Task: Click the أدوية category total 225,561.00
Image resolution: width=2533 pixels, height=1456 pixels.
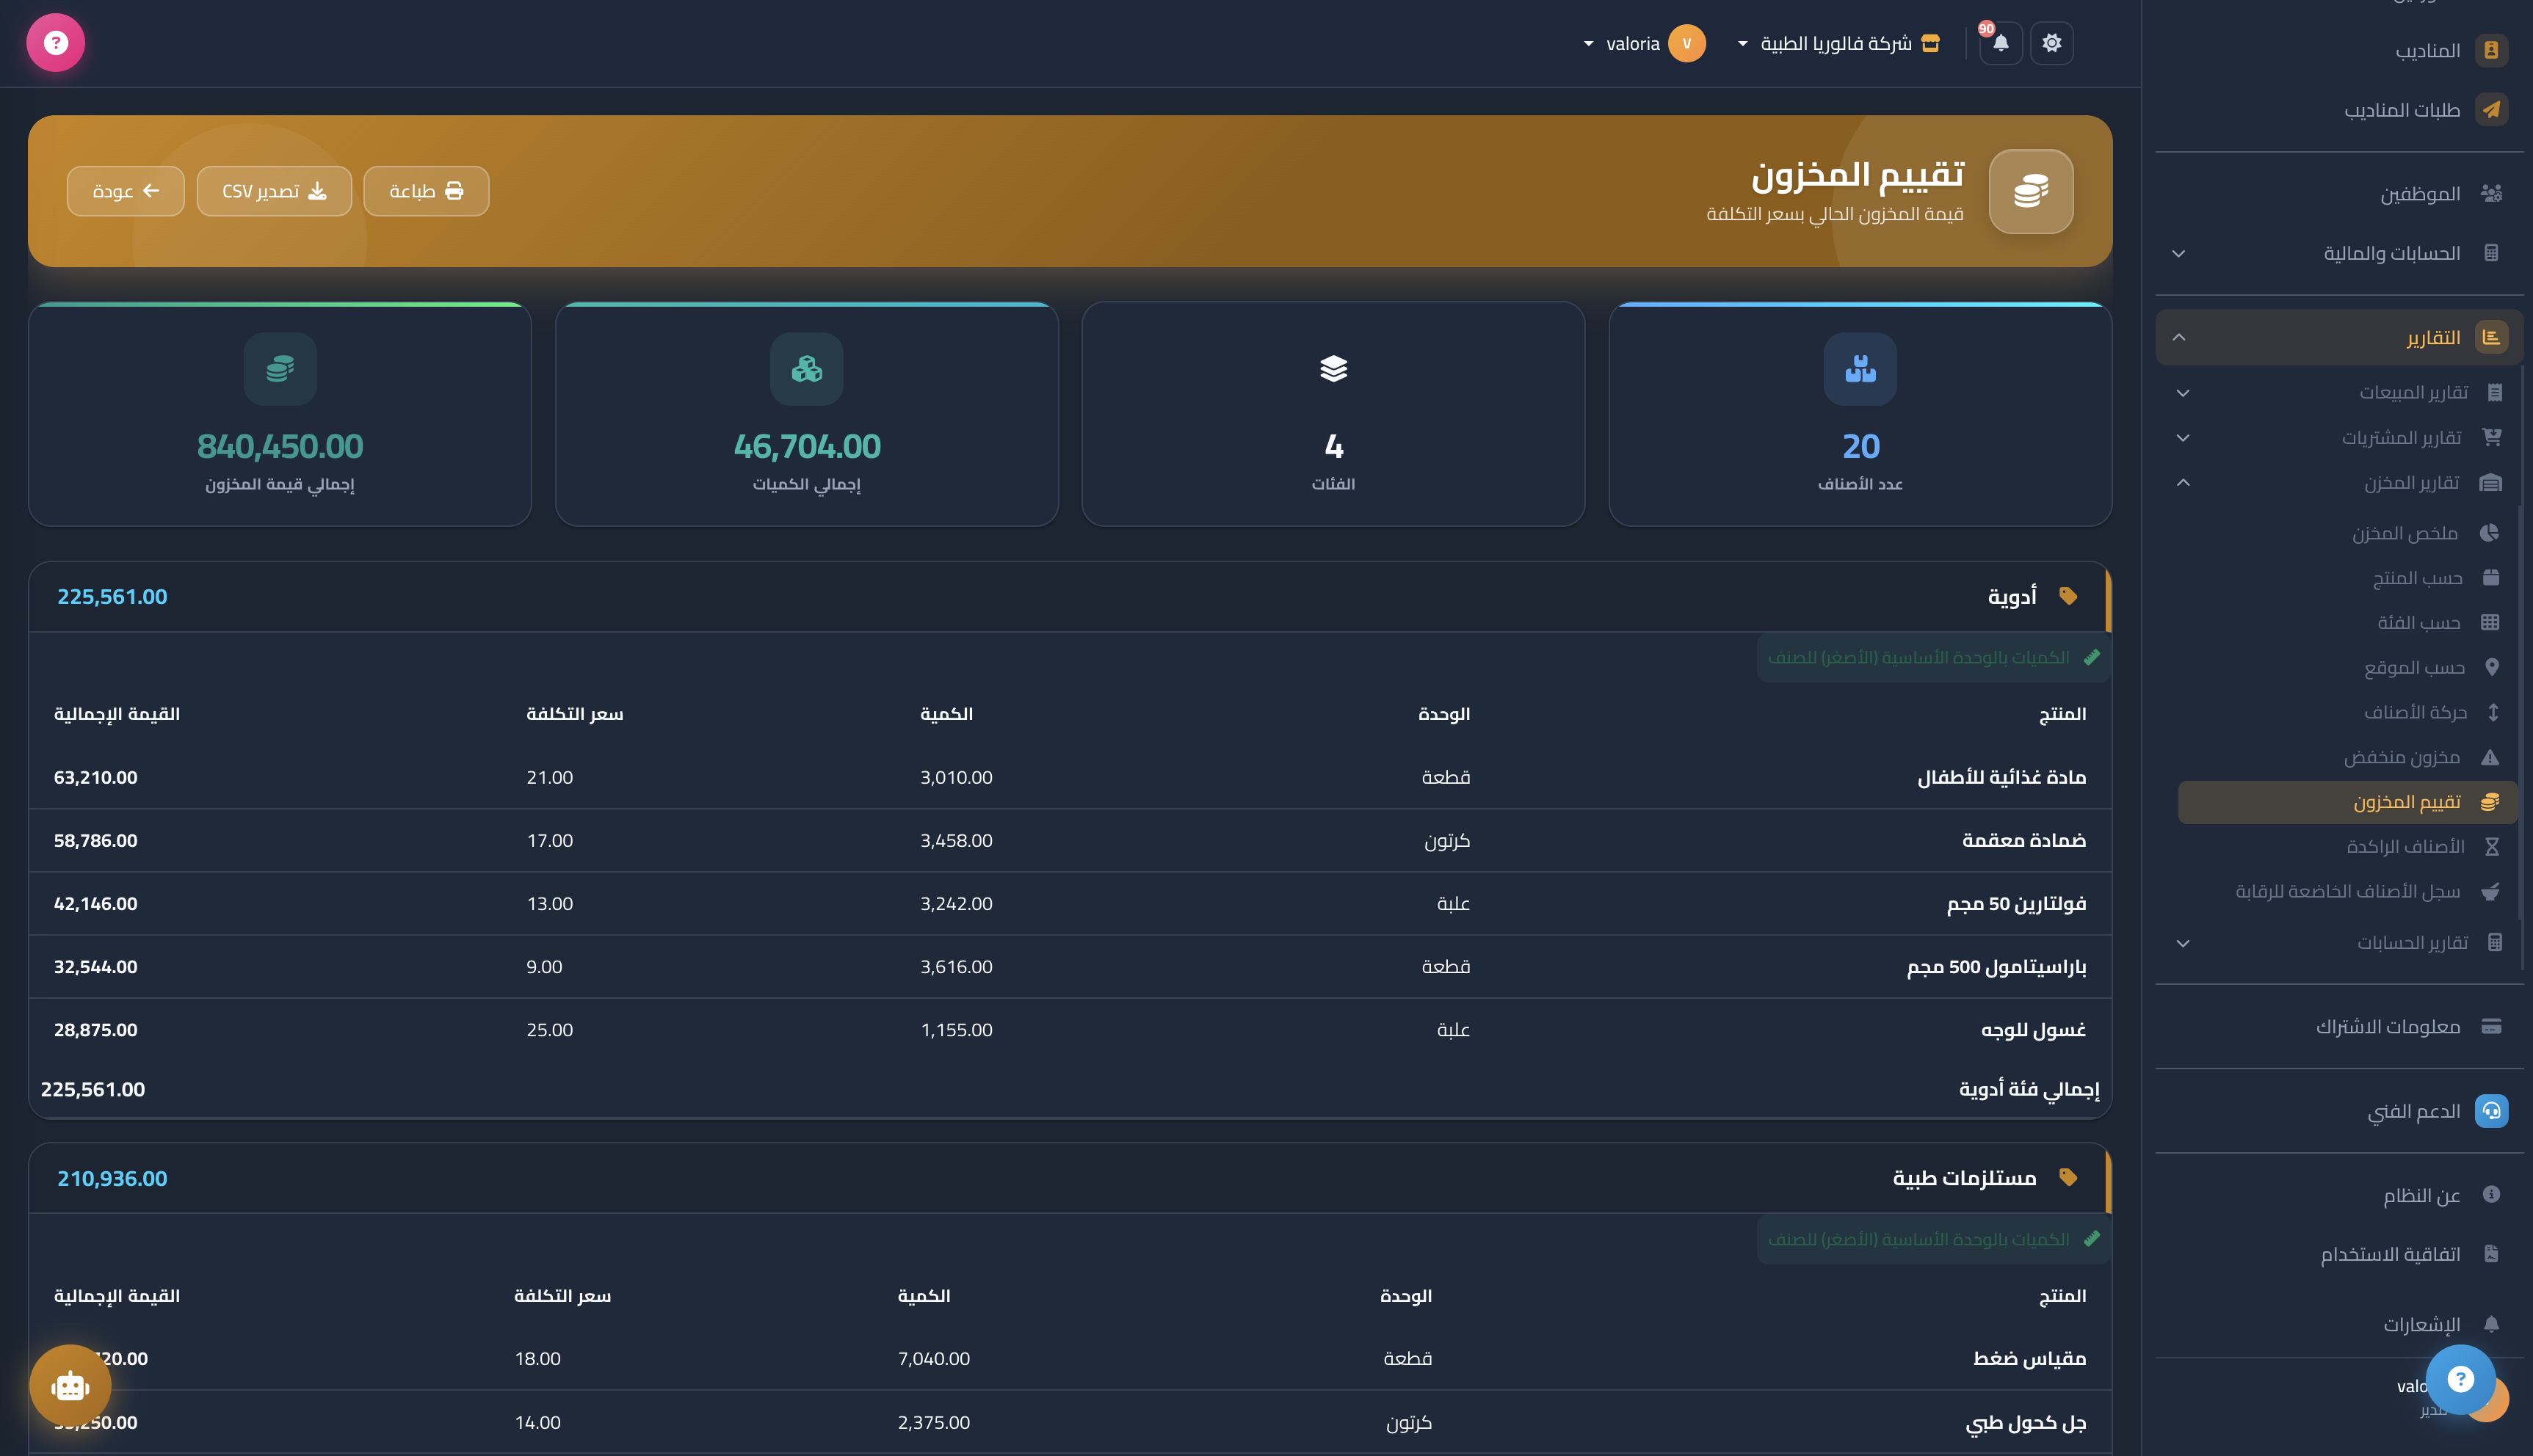Action: tap(112, 596)
